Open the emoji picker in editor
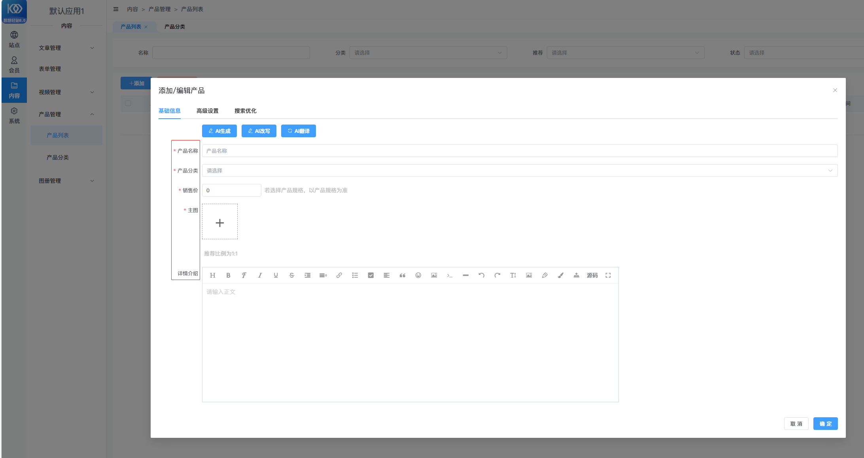This screenshot has width=864, height=458. (418, 275)
